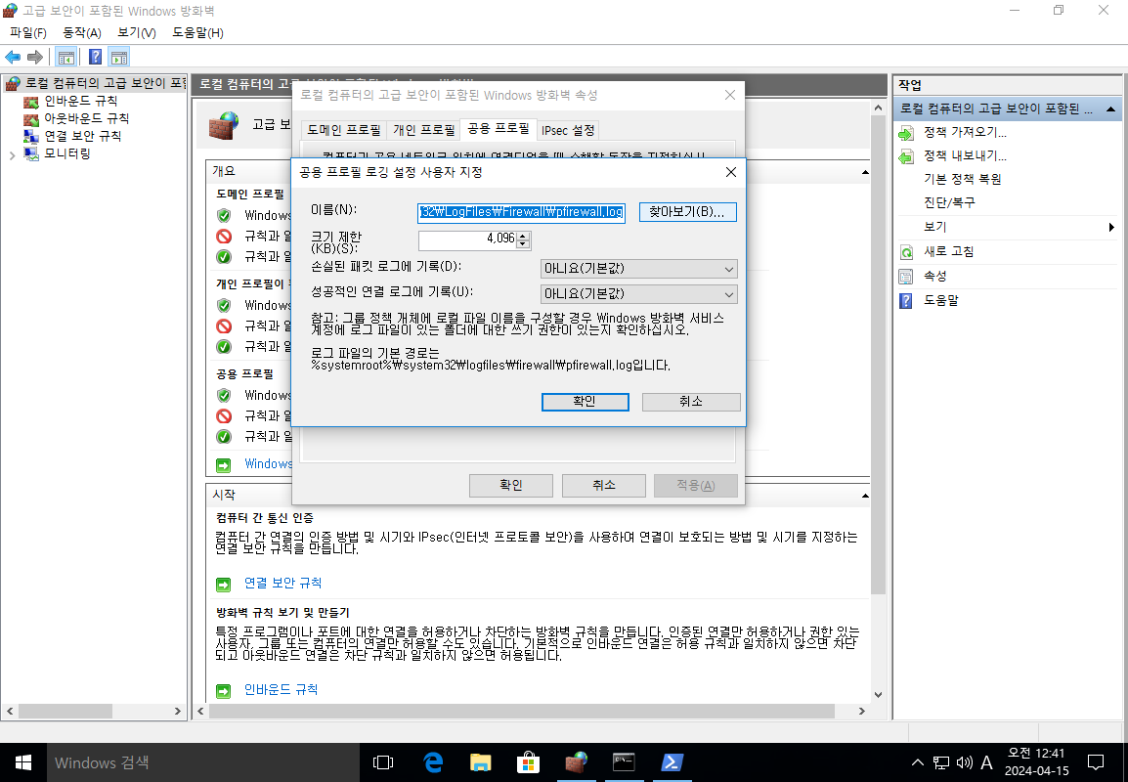Image resolution: width=1128 pixels, height=782 pixels.
Task: Toggle the action pane toolbar icon
Action: 118,57
